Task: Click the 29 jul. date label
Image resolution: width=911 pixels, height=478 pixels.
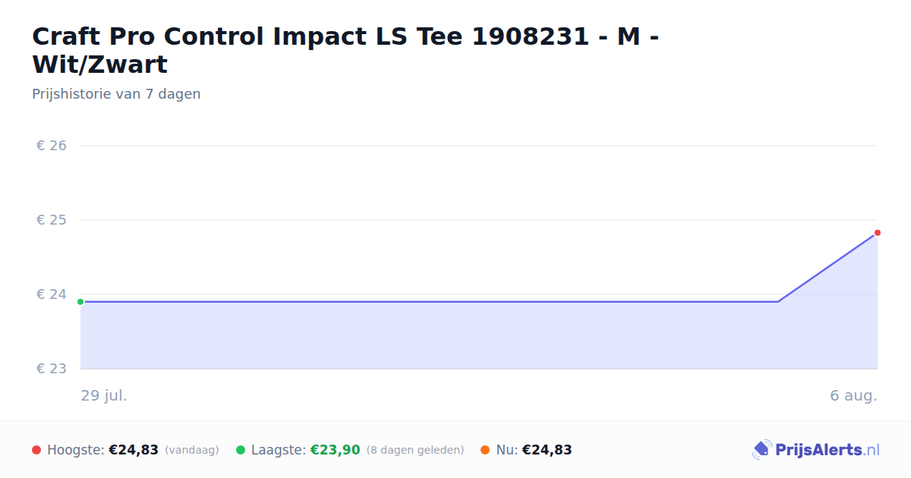Action: 104,396
